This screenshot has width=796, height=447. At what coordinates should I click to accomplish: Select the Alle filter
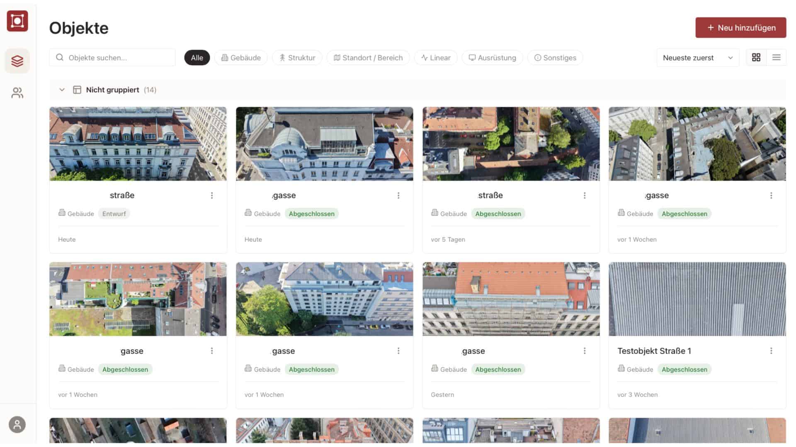coord(197,58)
